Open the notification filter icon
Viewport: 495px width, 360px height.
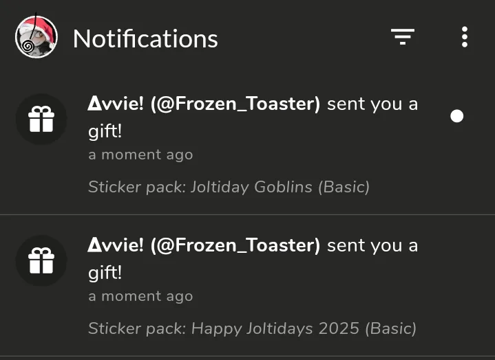403,37
